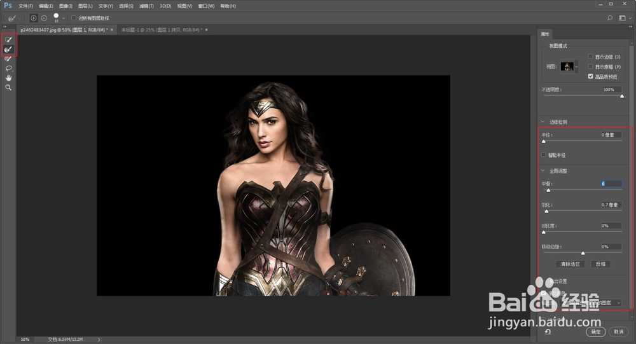Viewport: 636px width, 344px height.
Task: Click the reset workspace arrow icon
Action: coord(548,332)
